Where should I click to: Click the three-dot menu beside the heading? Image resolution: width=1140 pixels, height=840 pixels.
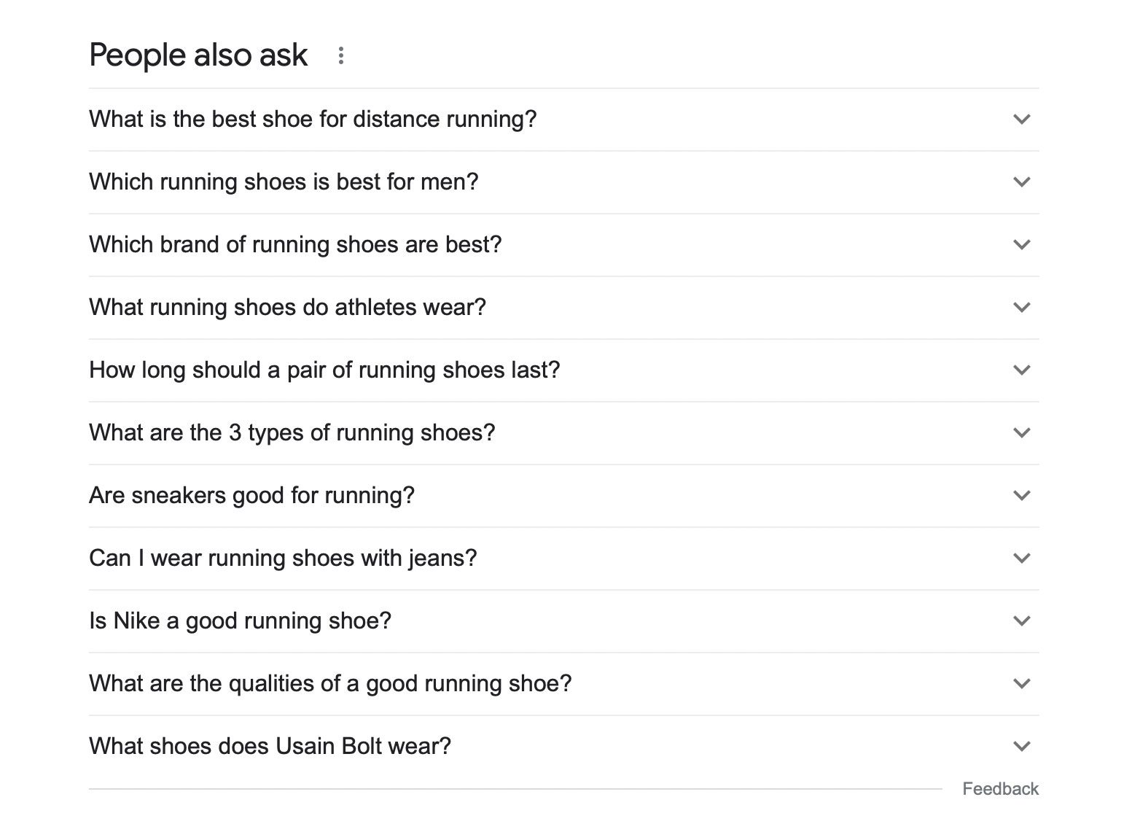(340, 54)
